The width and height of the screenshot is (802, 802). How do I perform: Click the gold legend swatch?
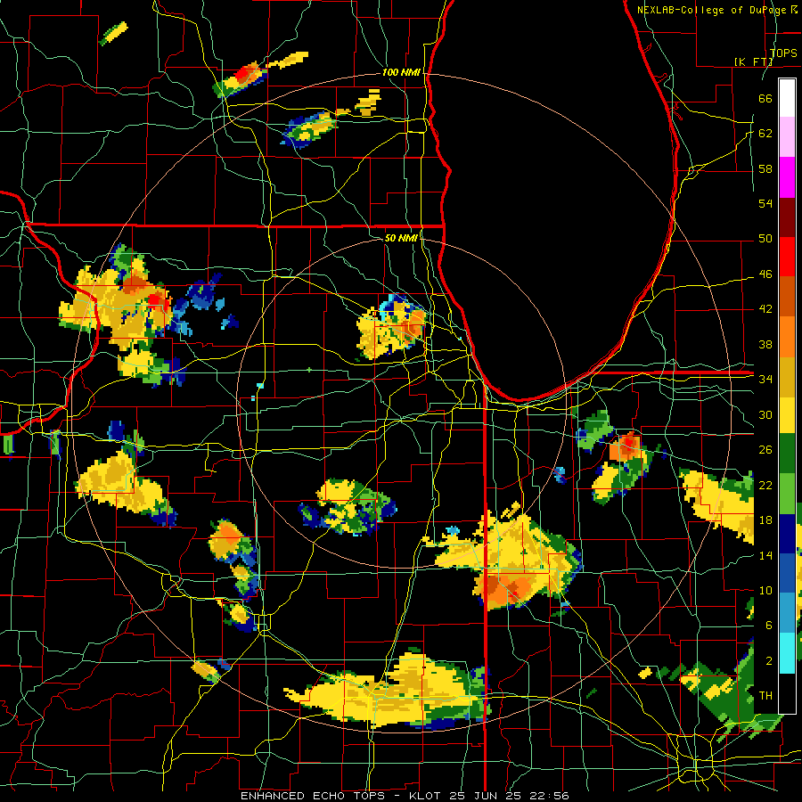point(787,376)
